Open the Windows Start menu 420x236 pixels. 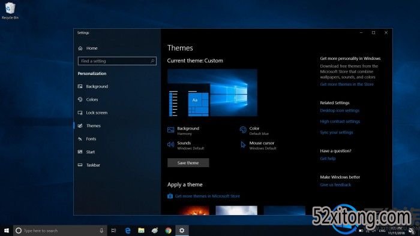pyautogui.click(x=7, y=231)
